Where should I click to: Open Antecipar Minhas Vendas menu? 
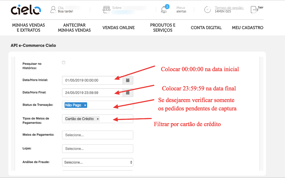(74, 28)
